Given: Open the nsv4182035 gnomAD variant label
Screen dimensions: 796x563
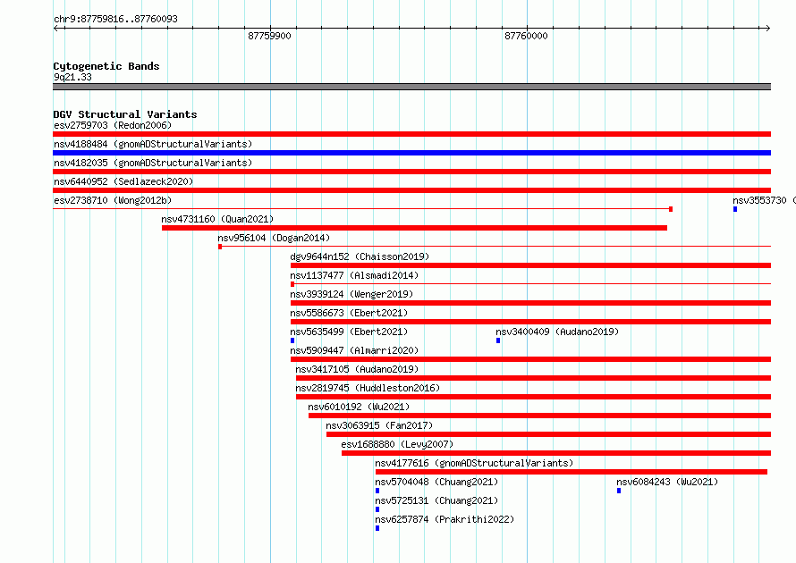Looking at the screenshot, I should (153, 163).
